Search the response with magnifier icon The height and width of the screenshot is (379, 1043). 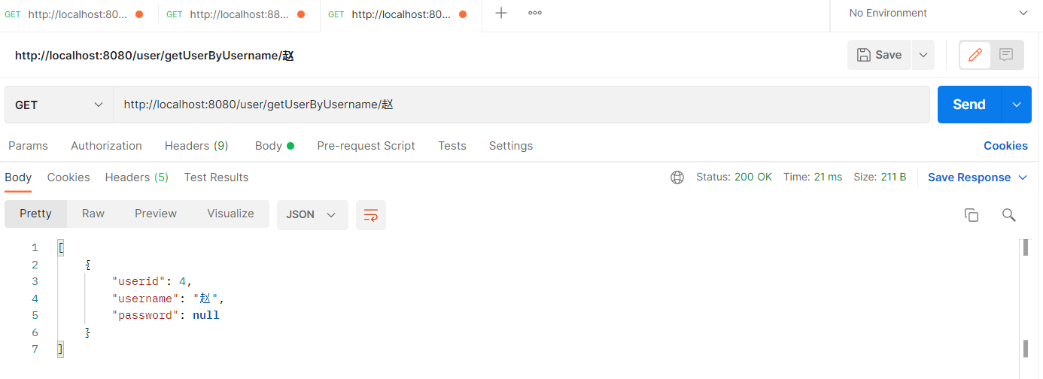(1009, 215)
